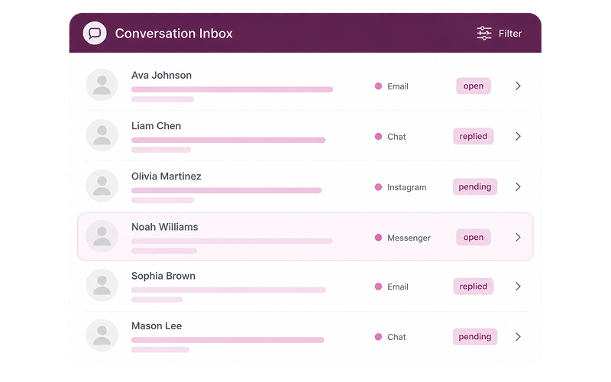The width and height of the screenshot is (611, 382).
Task: Click the Email channel dot for Ava Johnson
Action: [378, 86]
